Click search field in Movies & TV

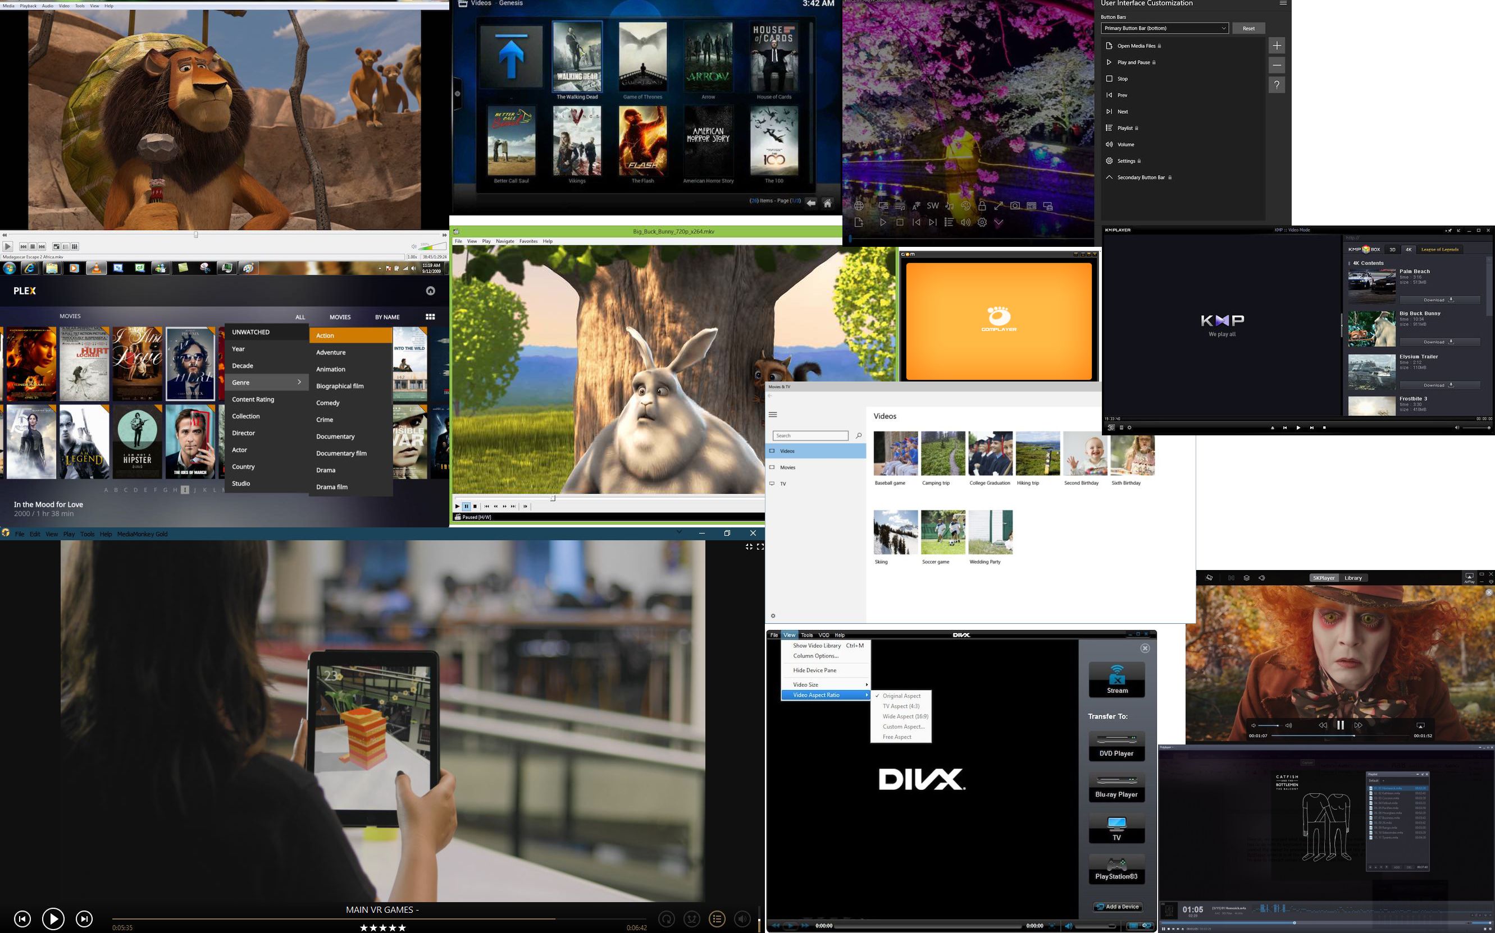[810, 436]
